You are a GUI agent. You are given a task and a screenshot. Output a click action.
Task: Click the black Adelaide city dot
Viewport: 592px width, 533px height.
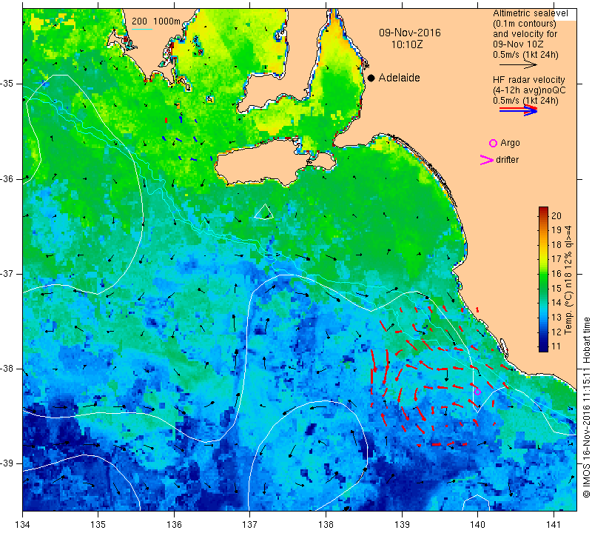371,78
